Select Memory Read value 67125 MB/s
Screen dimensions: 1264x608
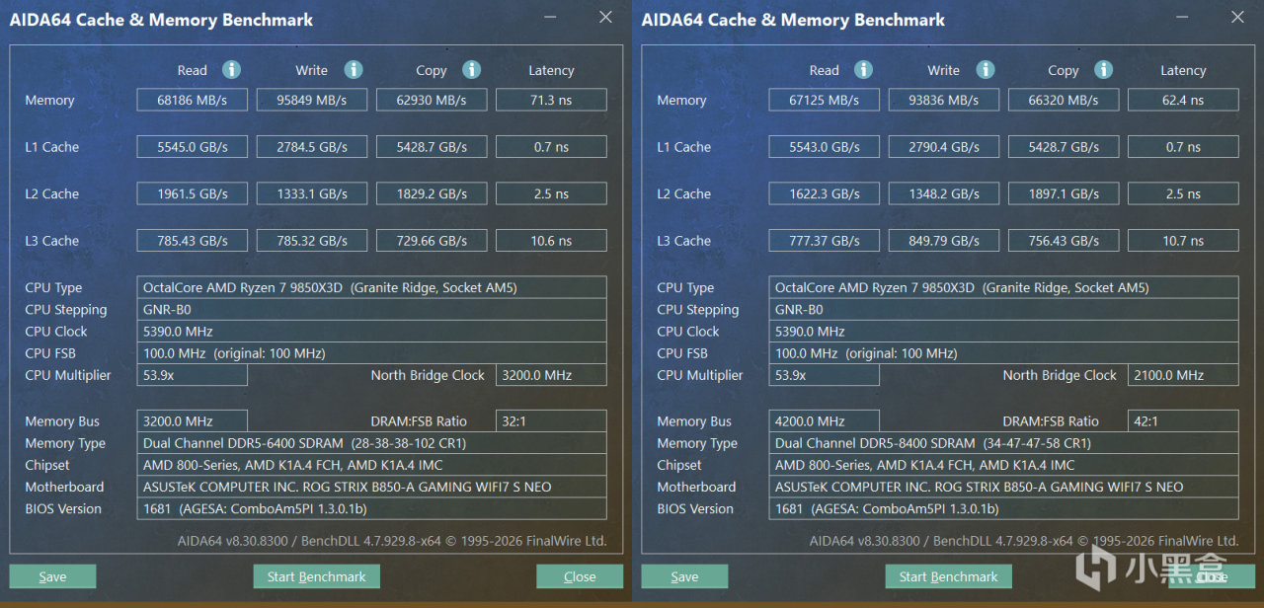click(x=824, y=100)
